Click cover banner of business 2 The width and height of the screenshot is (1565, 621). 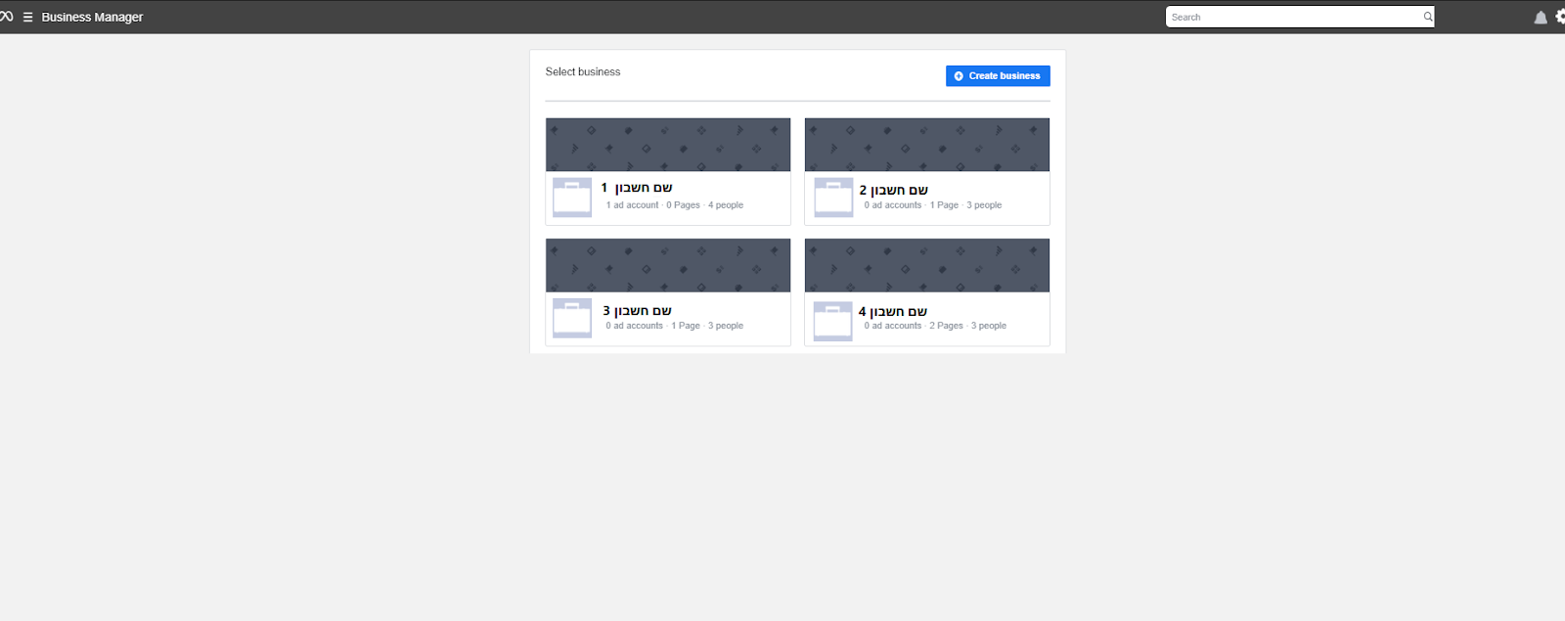coord(927,145)
